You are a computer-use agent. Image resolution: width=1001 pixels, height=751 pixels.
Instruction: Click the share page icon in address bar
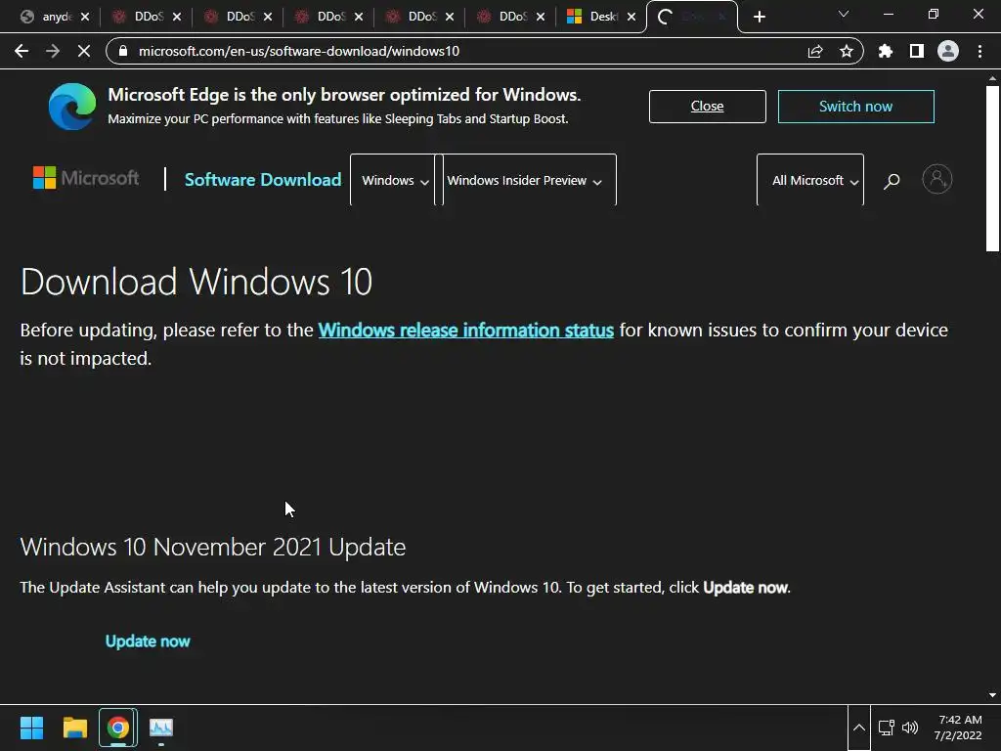click(x=815, y=51)
